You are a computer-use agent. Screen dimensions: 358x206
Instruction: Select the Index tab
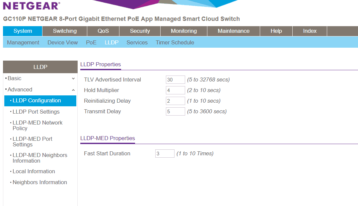(310, 31)
